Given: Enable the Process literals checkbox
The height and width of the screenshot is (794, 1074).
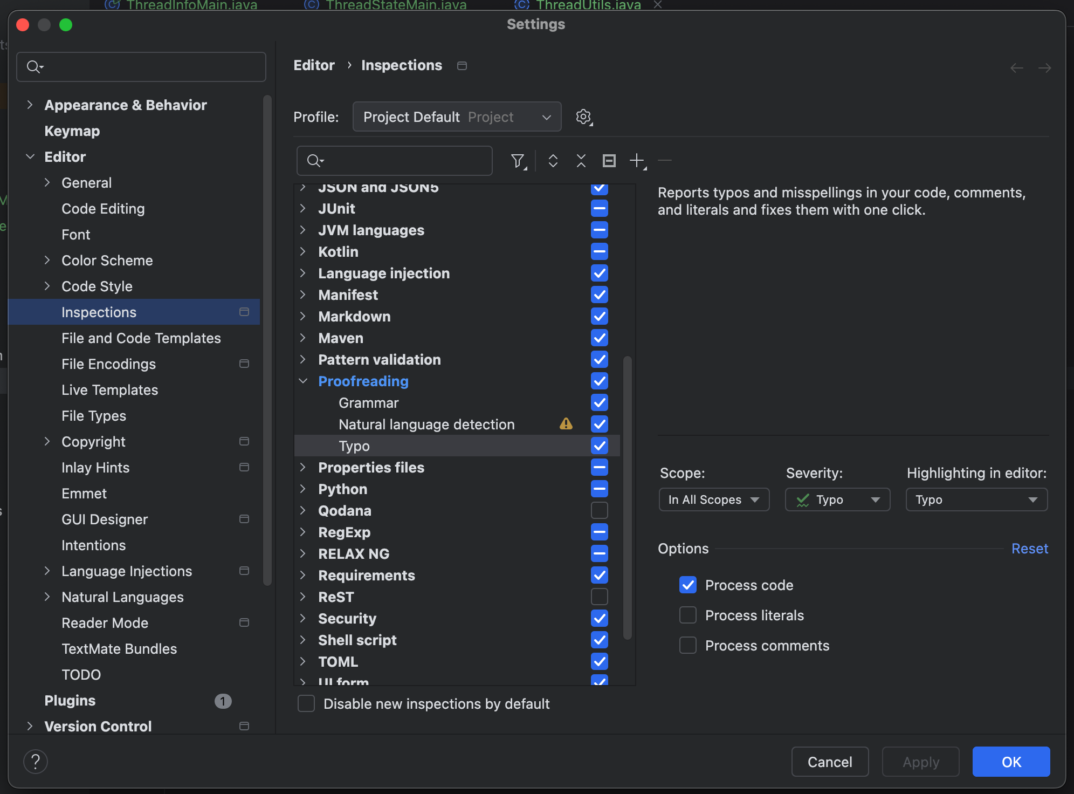Looking at the screenshot, I should [688, 615].
